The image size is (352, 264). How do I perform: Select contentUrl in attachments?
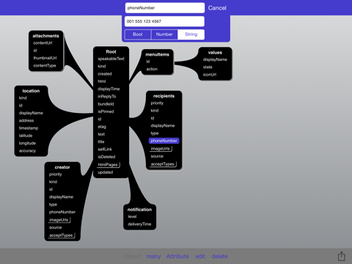coord(43,43)
